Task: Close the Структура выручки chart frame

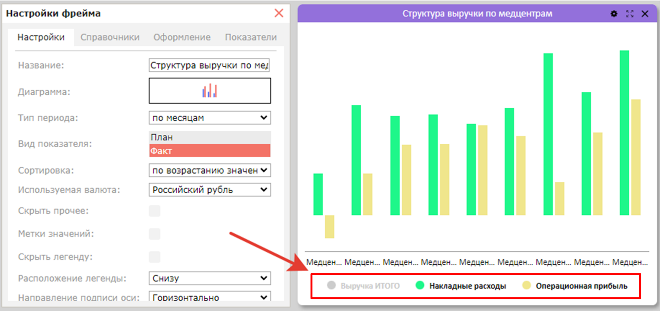Action: coord(645,14)
